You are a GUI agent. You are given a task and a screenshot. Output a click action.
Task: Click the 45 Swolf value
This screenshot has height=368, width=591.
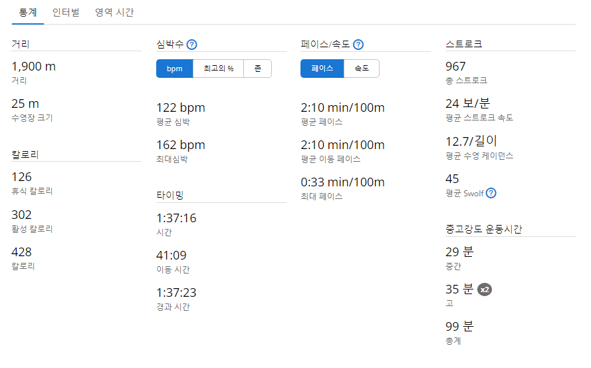click(452, 179)
